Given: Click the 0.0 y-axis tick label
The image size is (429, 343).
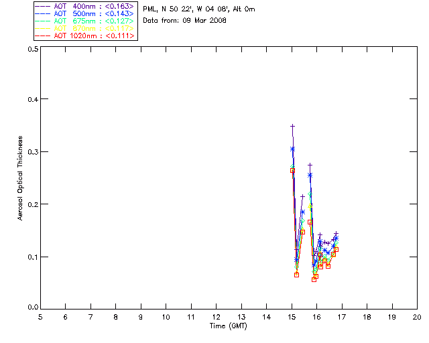Looking at the screenshot, I should coord(33,307).
